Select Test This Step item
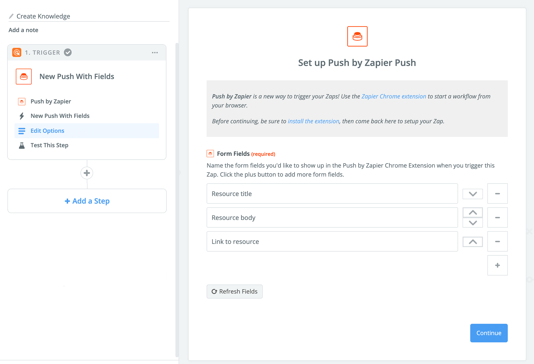534x364 pixels. (x=87, y=145)
